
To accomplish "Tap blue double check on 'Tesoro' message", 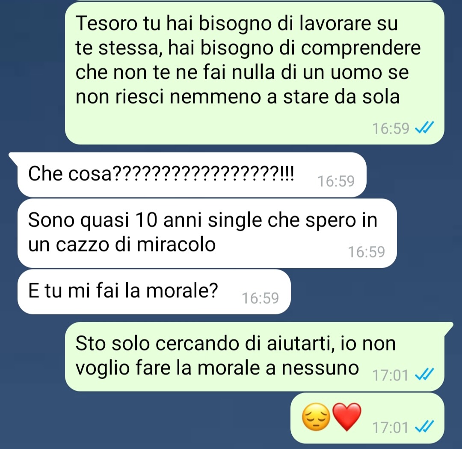I will point(424,129).
